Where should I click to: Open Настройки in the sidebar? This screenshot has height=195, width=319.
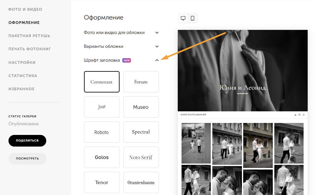(22, 62)
